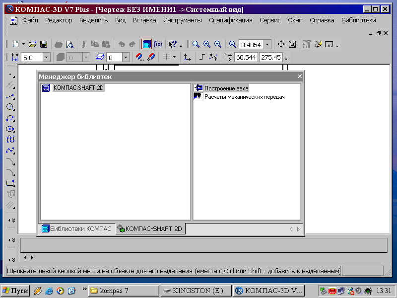397x298 pixels.
Task: Open the Спецификация menu
Action: pos(231,20)
